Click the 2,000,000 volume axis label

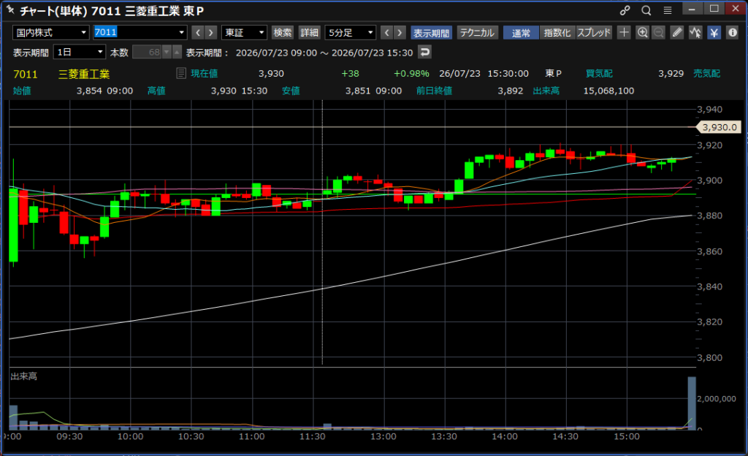point(717,399)
